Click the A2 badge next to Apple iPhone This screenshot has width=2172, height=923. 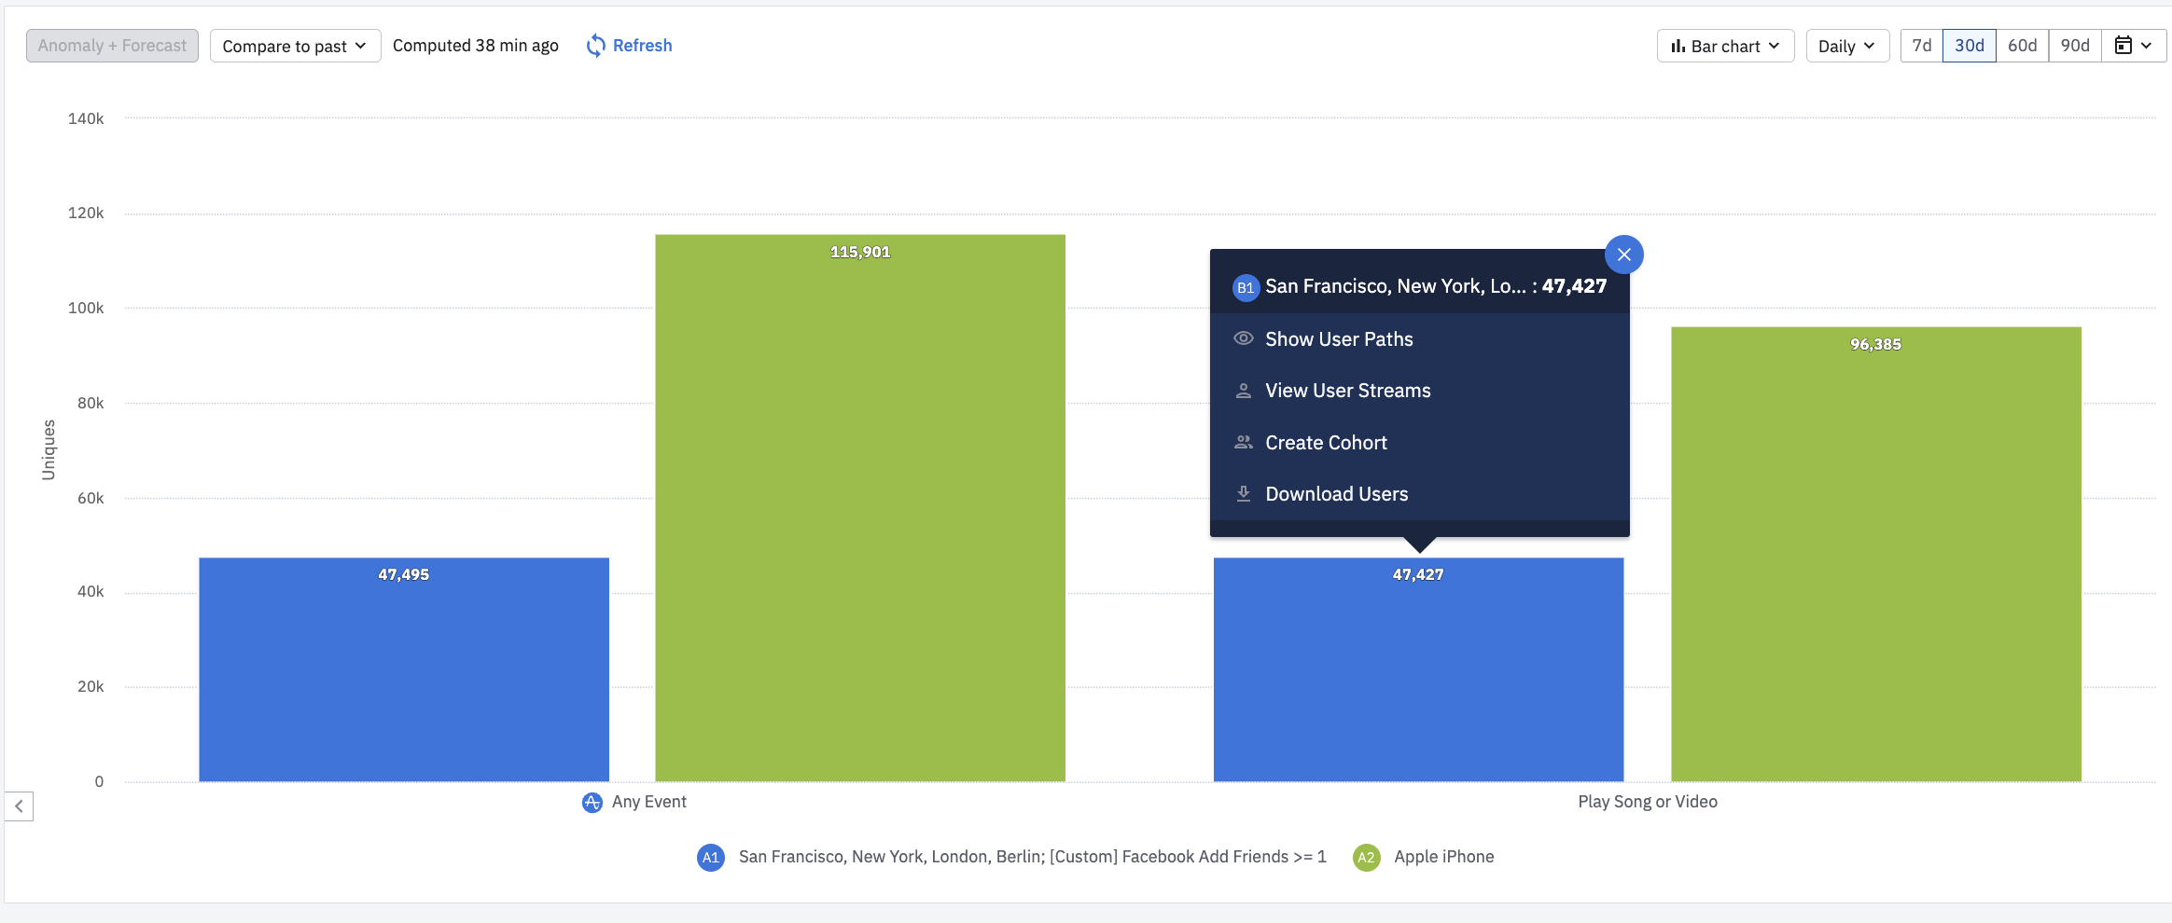[1367, 857]
